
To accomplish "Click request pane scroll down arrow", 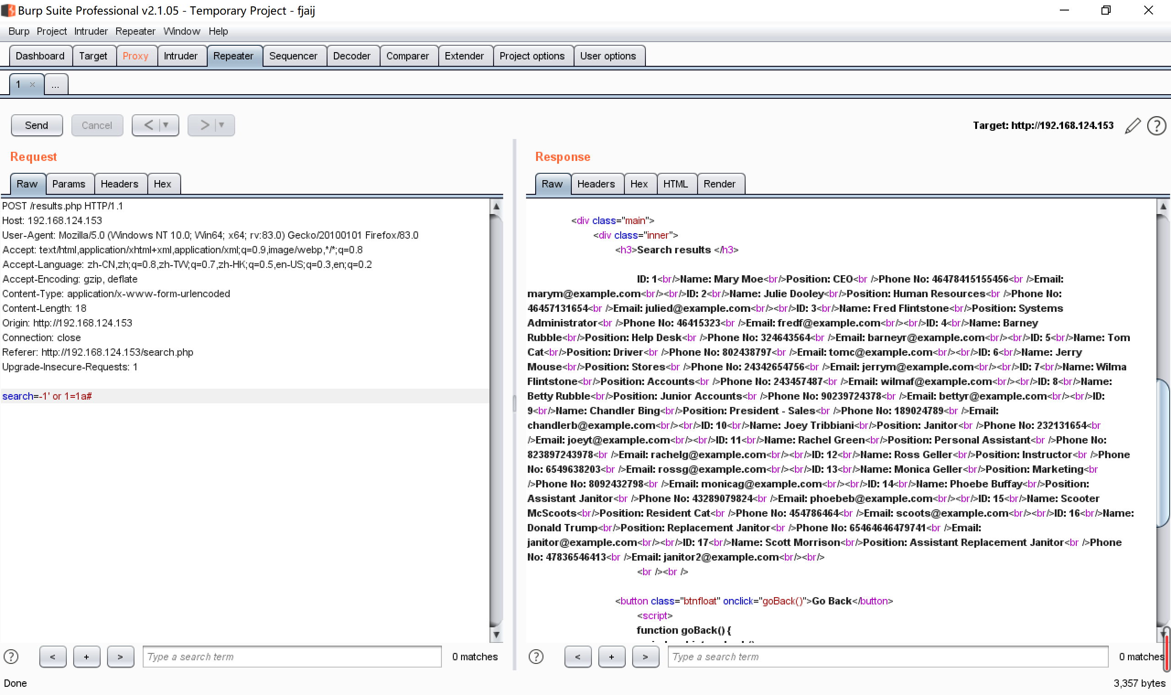I will coord(496,635).
